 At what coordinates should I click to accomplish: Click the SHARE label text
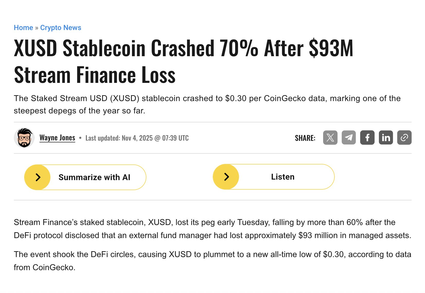pyautogui.click(x=305, y=138)
